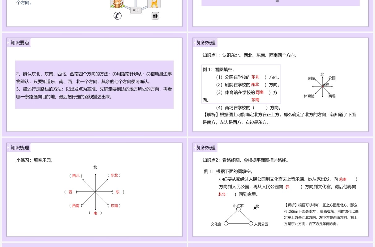Image resolution: width=375 pixels, height=247 pixels.
Task: Click the 北 label atop the practice compass
Action: pos(95,167)
